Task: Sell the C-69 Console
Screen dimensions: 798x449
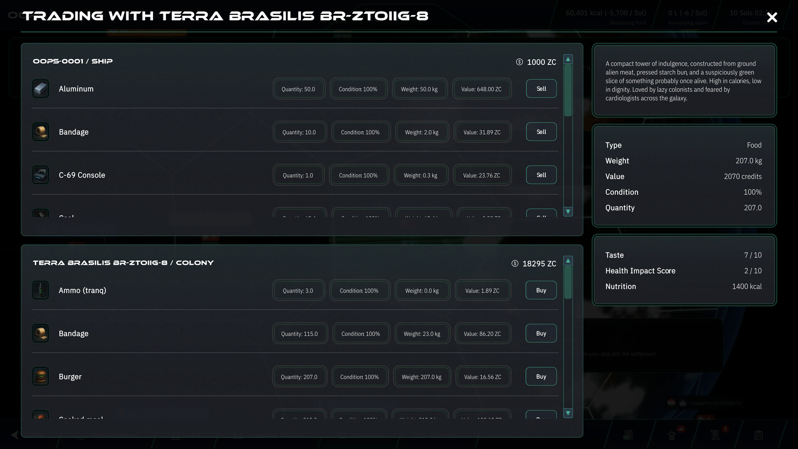Action: point(541,175)
